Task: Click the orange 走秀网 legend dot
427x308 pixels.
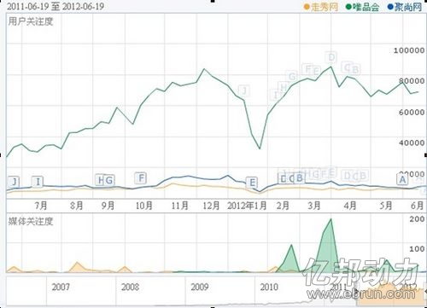Action: click(307, 7)
